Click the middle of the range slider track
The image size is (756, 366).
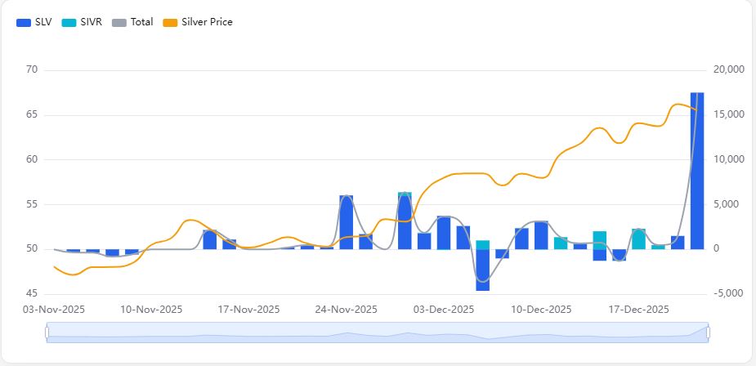(378, 333)
